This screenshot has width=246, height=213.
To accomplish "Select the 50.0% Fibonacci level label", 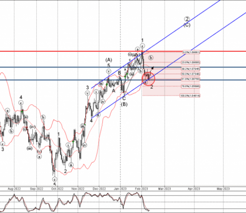I will click(191, 74).
